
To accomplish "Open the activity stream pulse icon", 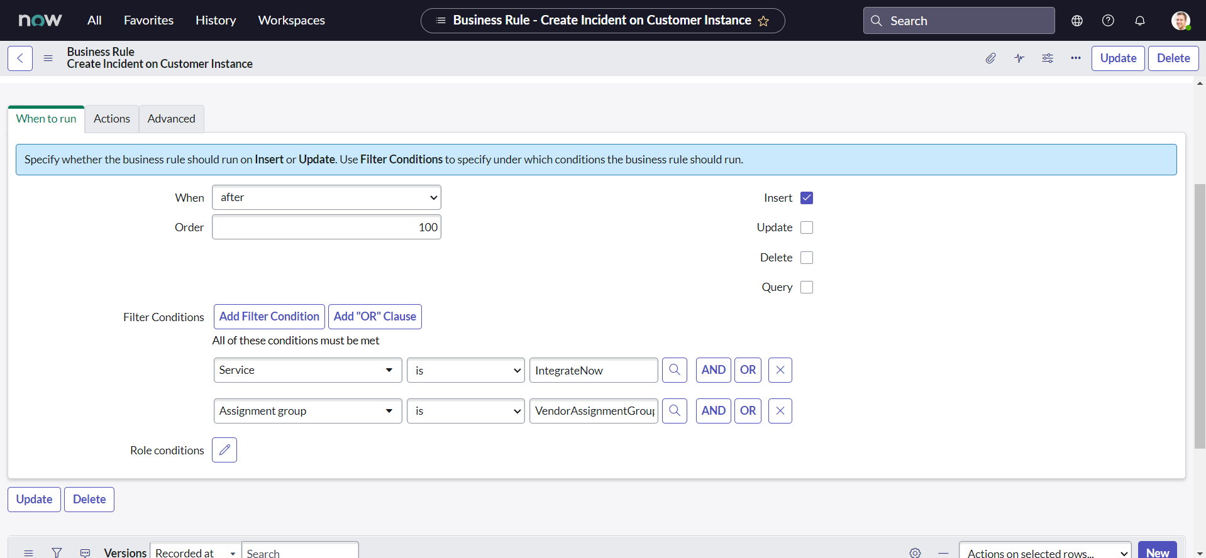I will (x=1019, y=58).
